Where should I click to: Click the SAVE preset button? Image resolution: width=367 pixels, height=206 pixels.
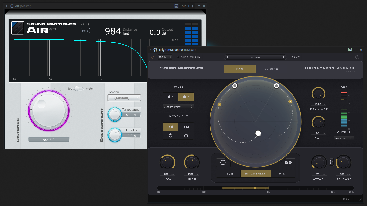pyautogui.click(x=296, y=57)
